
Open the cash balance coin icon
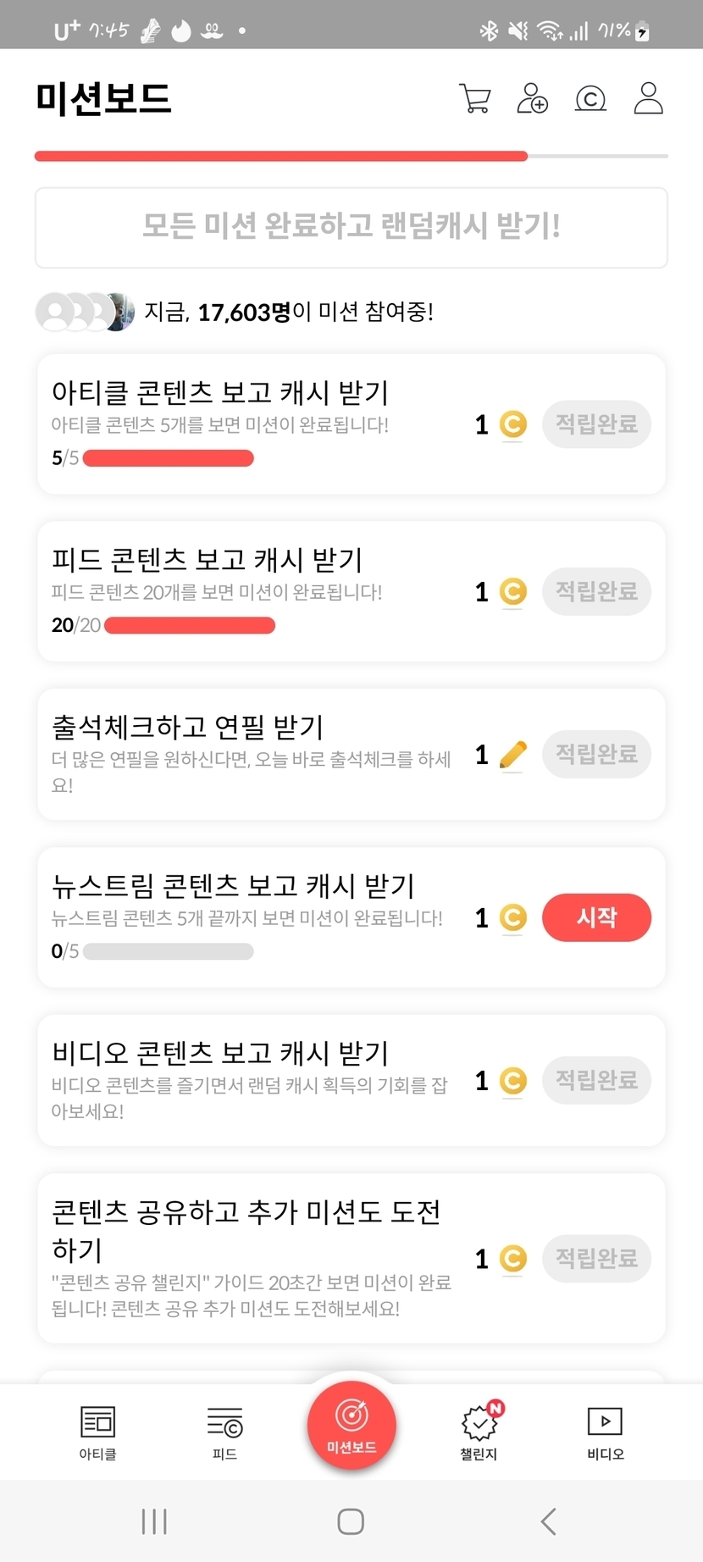click(590, 99)
